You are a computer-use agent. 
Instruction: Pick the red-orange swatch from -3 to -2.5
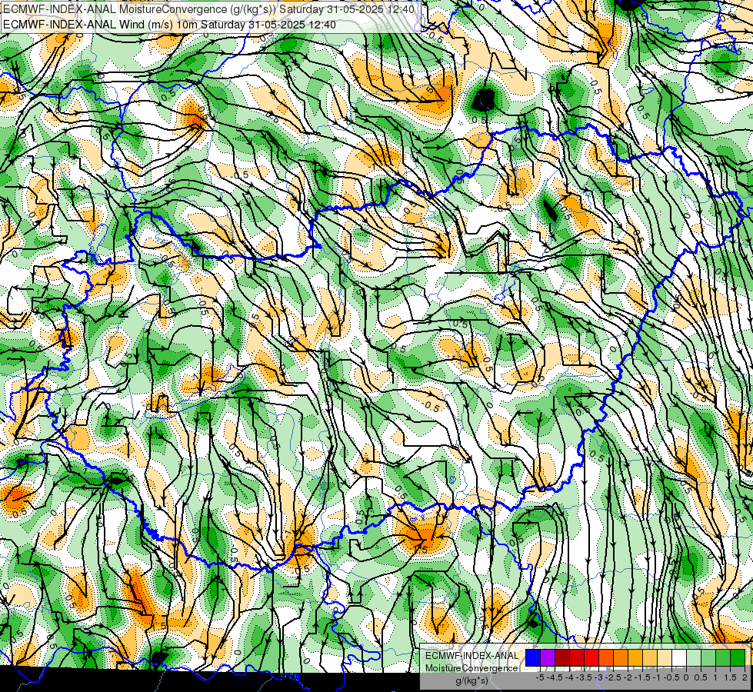[606, 658]
